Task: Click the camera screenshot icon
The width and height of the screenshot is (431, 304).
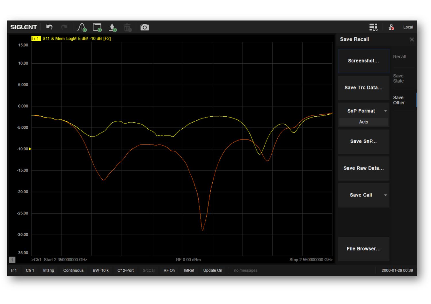Action: pyautogui.click(x=145, y=27)
